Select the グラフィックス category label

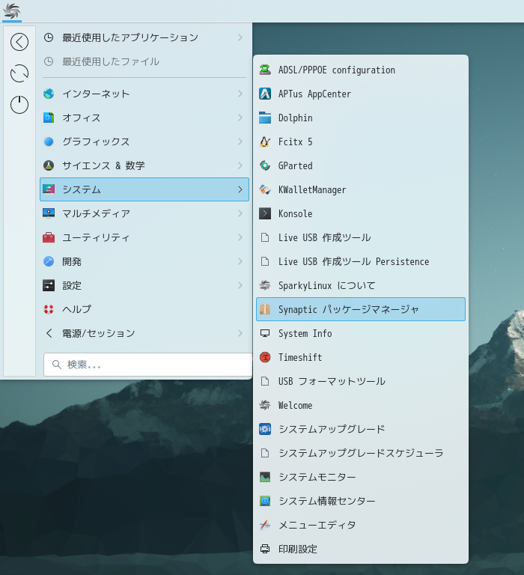click(x=96, y=142)
